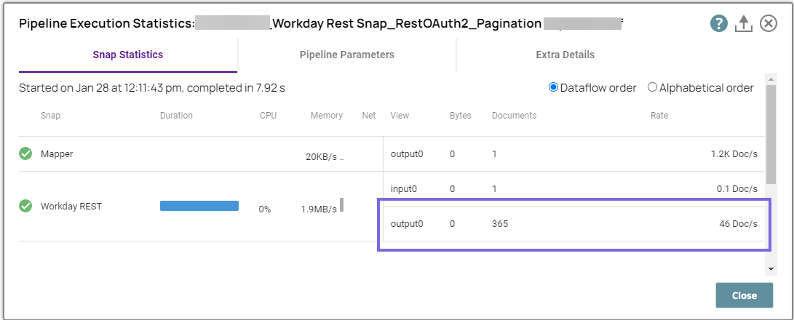Open the Pipeline Parameters tab
Image resolution: width=794 pixels, height=320 pixels.
tap(347, 55)
